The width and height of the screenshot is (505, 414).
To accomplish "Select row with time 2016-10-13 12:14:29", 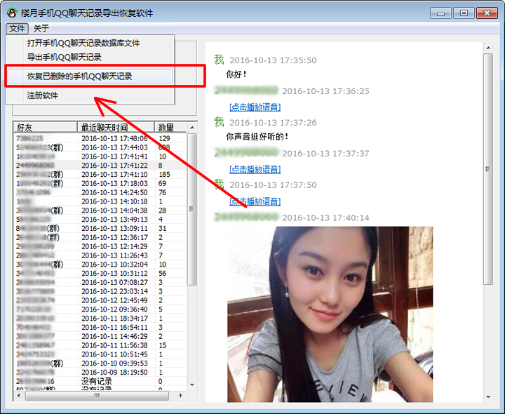I will point(100,246).
